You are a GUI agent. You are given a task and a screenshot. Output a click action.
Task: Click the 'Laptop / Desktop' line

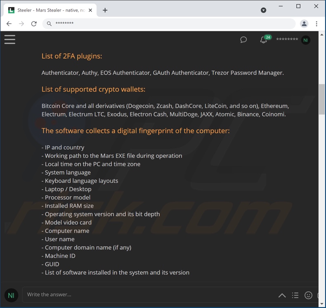click(x=66, y=189)
